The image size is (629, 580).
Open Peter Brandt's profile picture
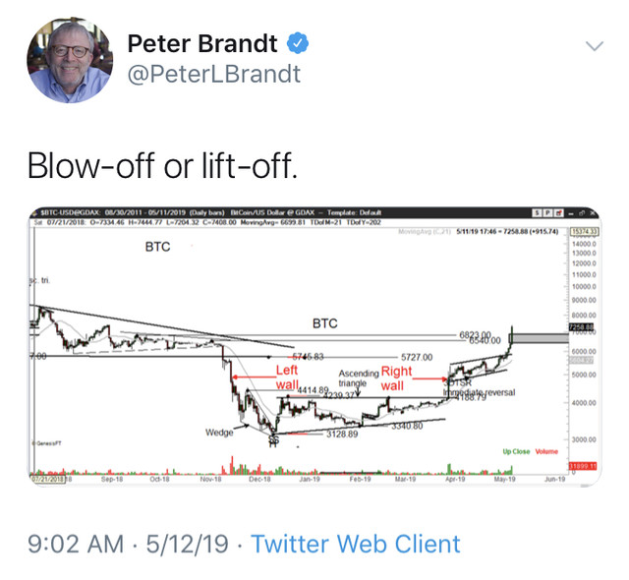70,60
